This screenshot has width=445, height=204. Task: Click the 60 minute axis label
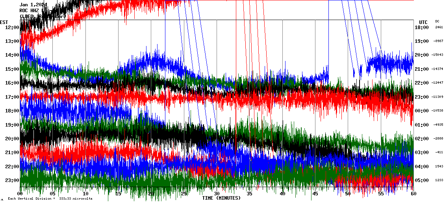click(413, 194)
